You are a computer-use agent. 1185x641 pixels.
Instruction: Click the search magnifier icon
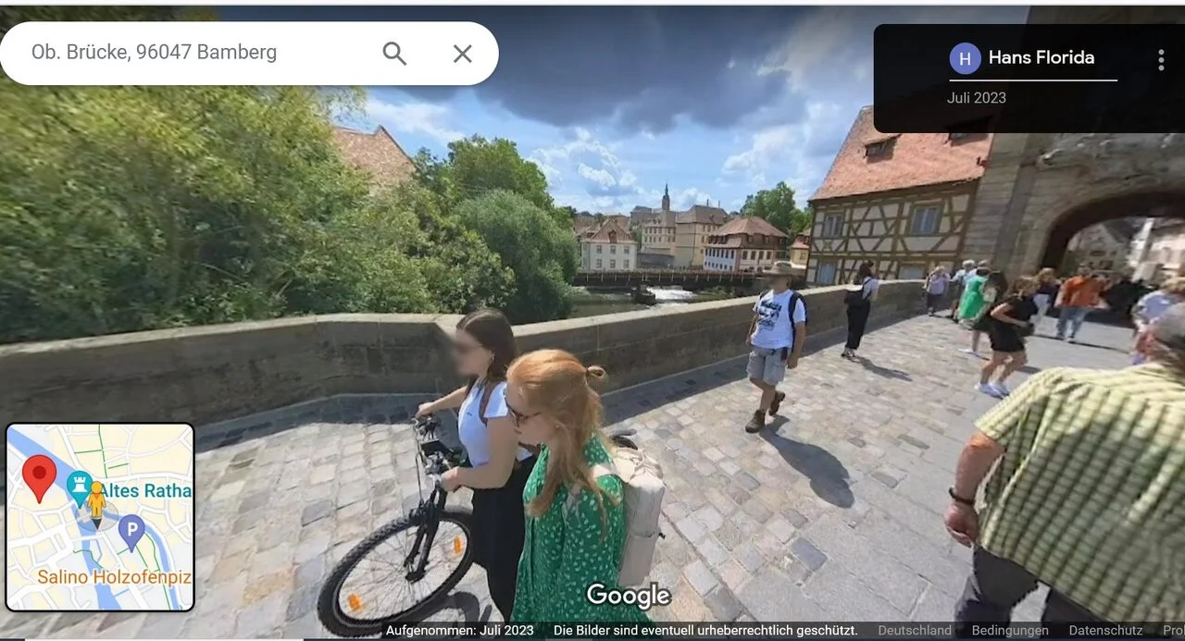click(393, 53)
